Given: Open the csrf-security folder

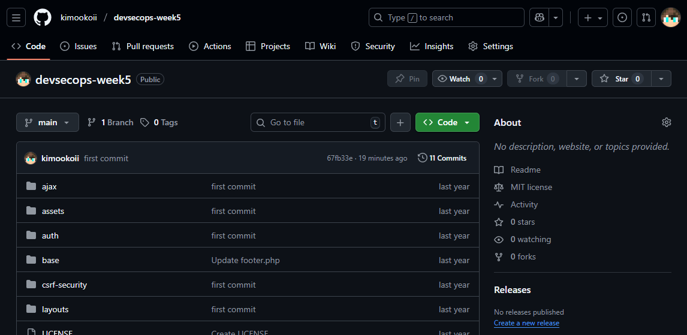Looking at the screenshot, I should point(64,285).
